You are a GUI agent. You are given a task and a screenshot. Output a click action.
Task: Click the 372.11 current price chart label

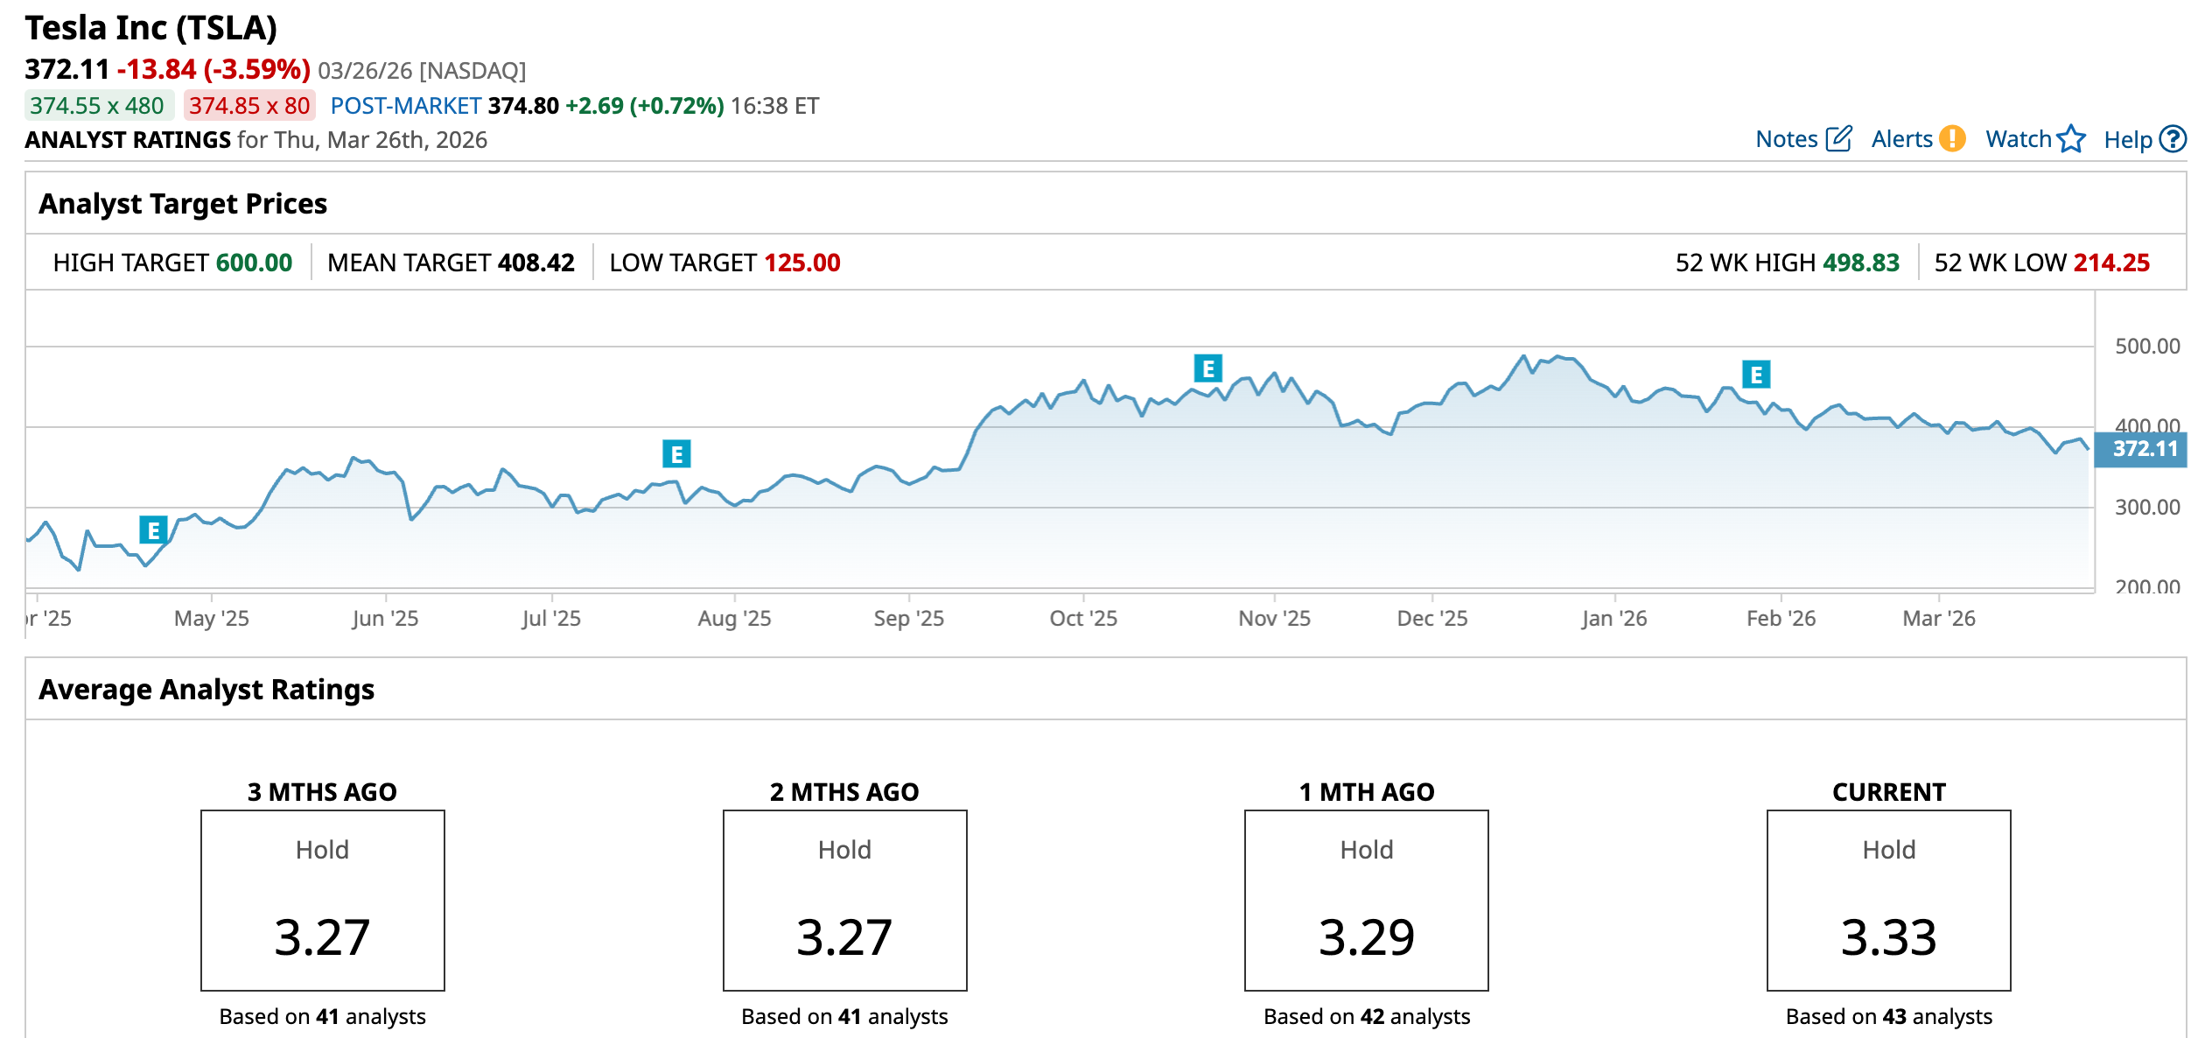tap(2141, 449)
